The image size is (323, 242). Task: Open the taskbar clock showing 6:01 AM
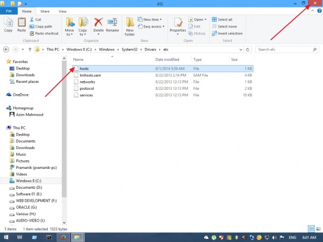click(x=309, y=238)
